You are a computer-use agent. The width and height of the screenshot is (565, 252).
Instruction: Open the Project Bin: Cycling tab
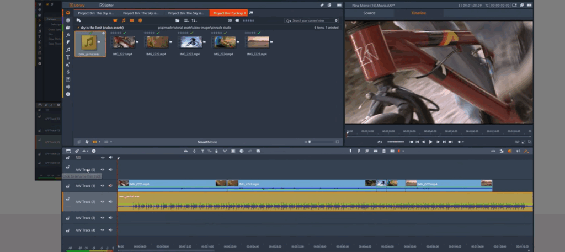[228, 13]
